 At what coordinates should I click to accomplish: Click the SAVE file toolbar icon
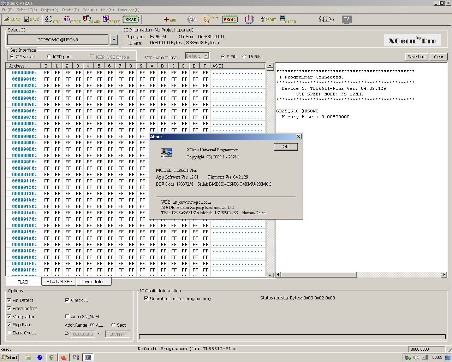(x=31, y=19)
